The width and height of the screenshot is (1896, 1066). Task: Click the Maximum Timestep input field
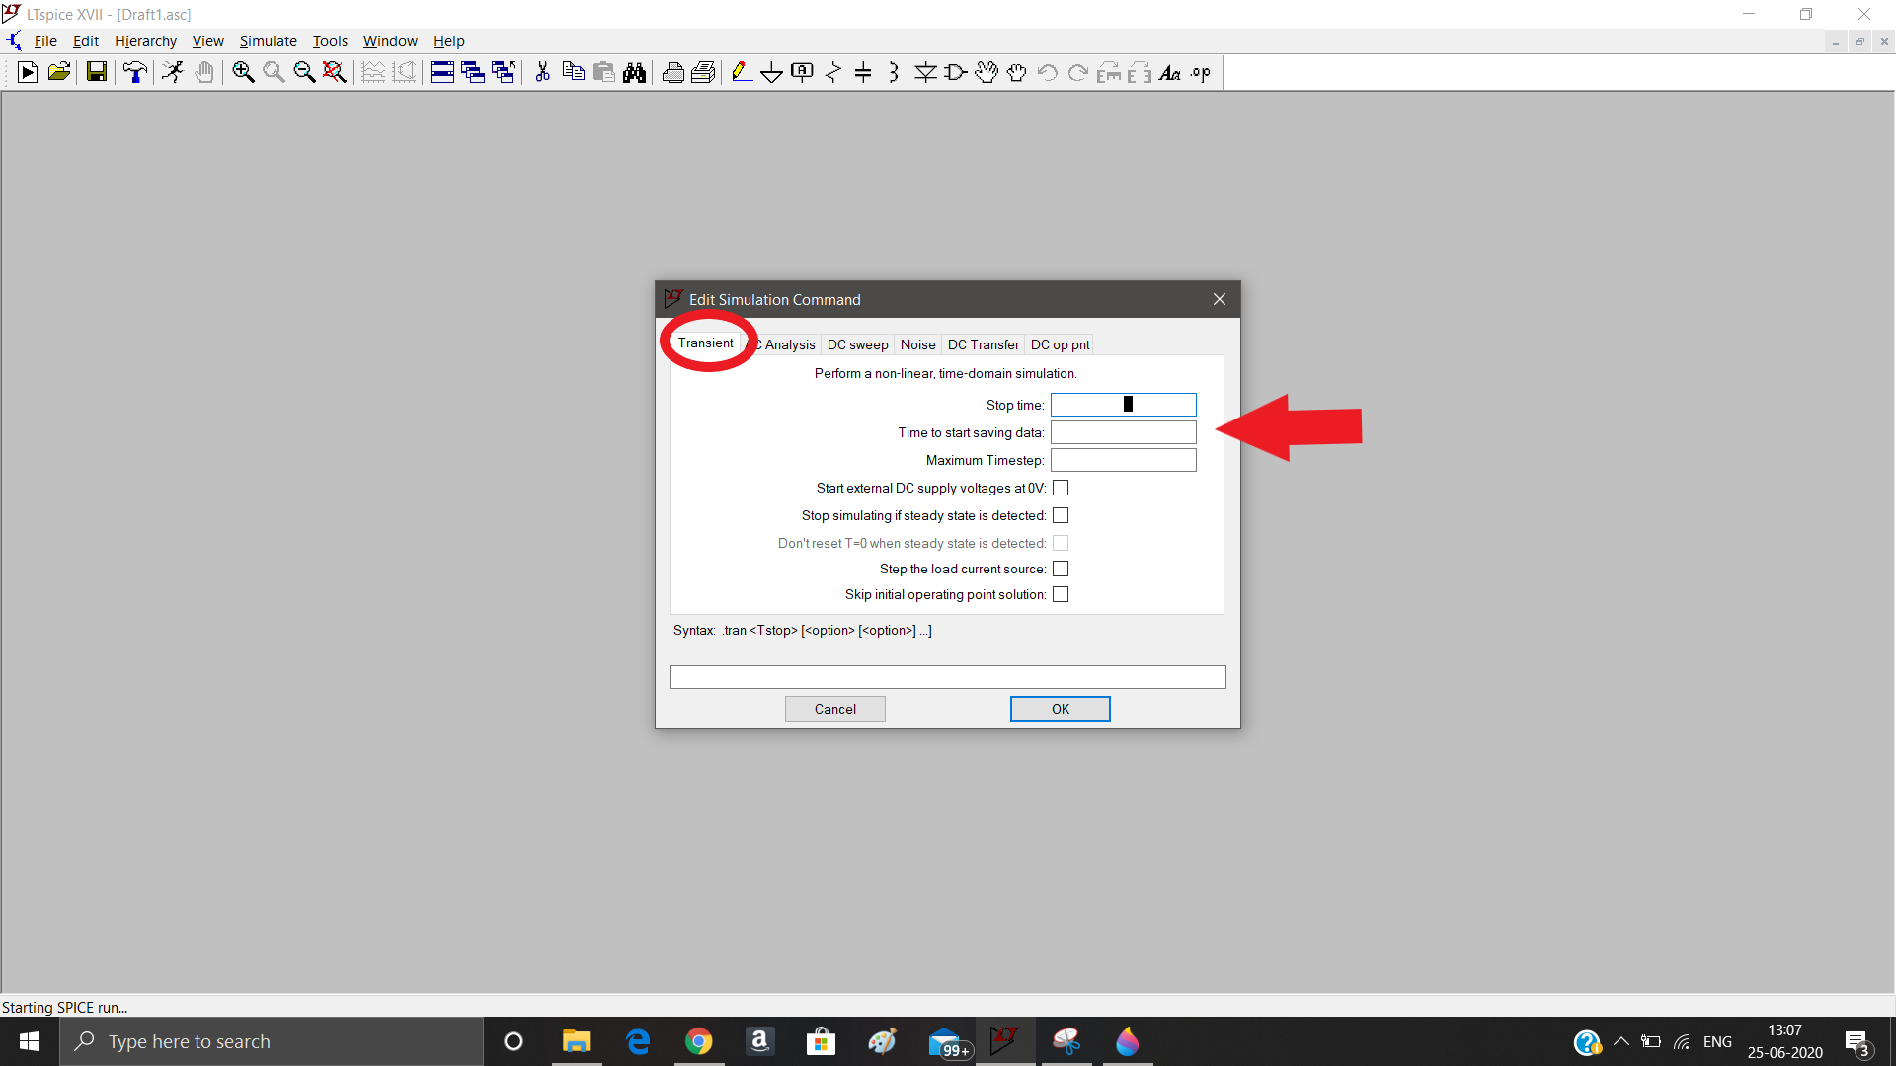[x=1123, y=460]
